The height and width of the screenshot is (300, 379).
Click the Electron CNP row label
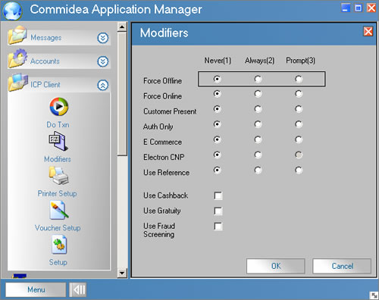164,157
